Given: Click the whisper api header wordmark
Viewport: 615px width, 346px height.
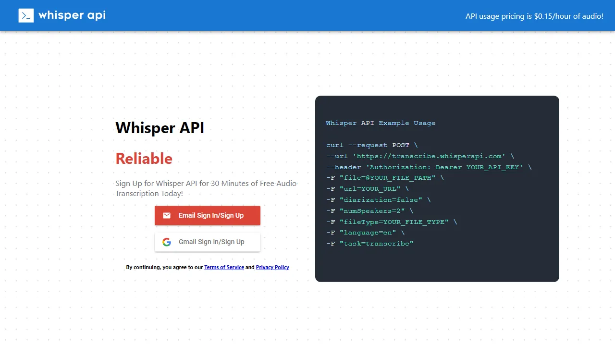Looking at the screenshot, I should point(72,15).
